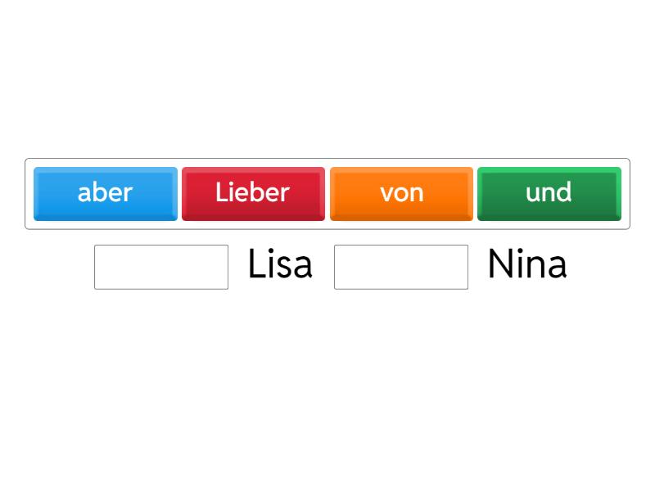Select the blue tile in the word bank
Image resolution: width=655 pixels, height=491 pixels.
(106, 193)
